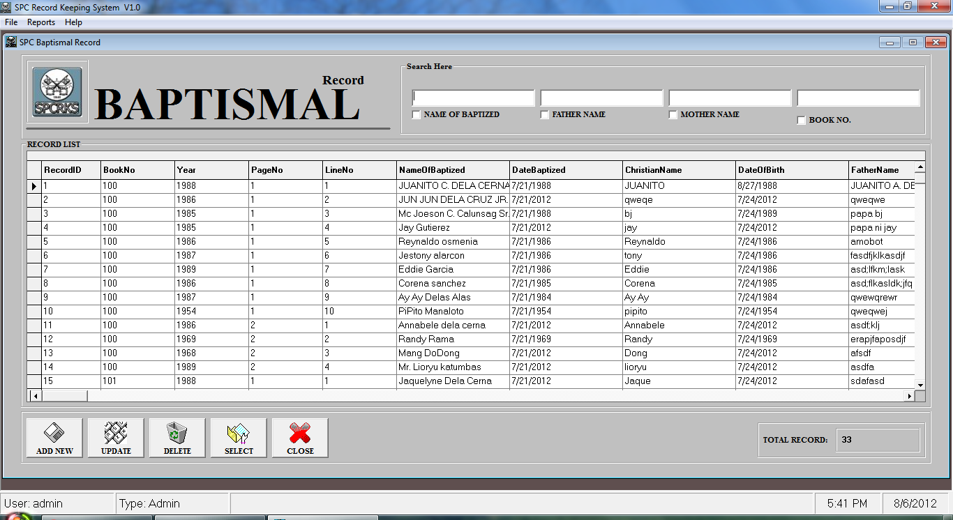Click the grid's horizontal scroll right arrow
953x520 pixels.
(909, 396)
